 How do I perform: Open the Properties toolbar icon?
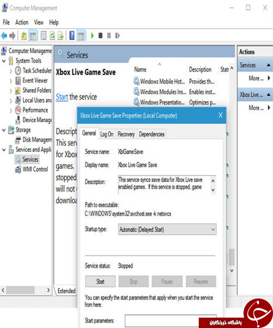[x=44, y=36]
